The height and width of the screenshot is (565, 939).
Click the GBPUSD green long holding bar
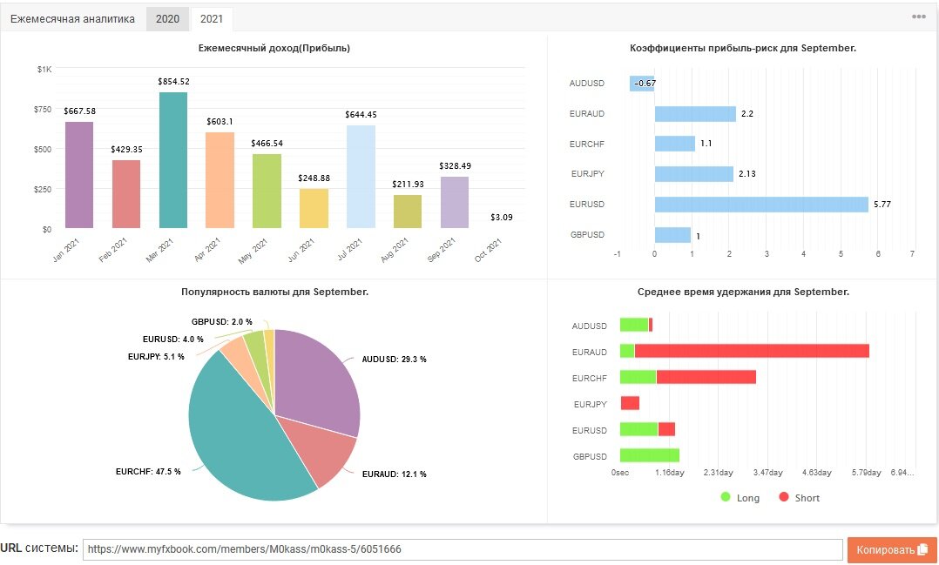coord(650,455)
